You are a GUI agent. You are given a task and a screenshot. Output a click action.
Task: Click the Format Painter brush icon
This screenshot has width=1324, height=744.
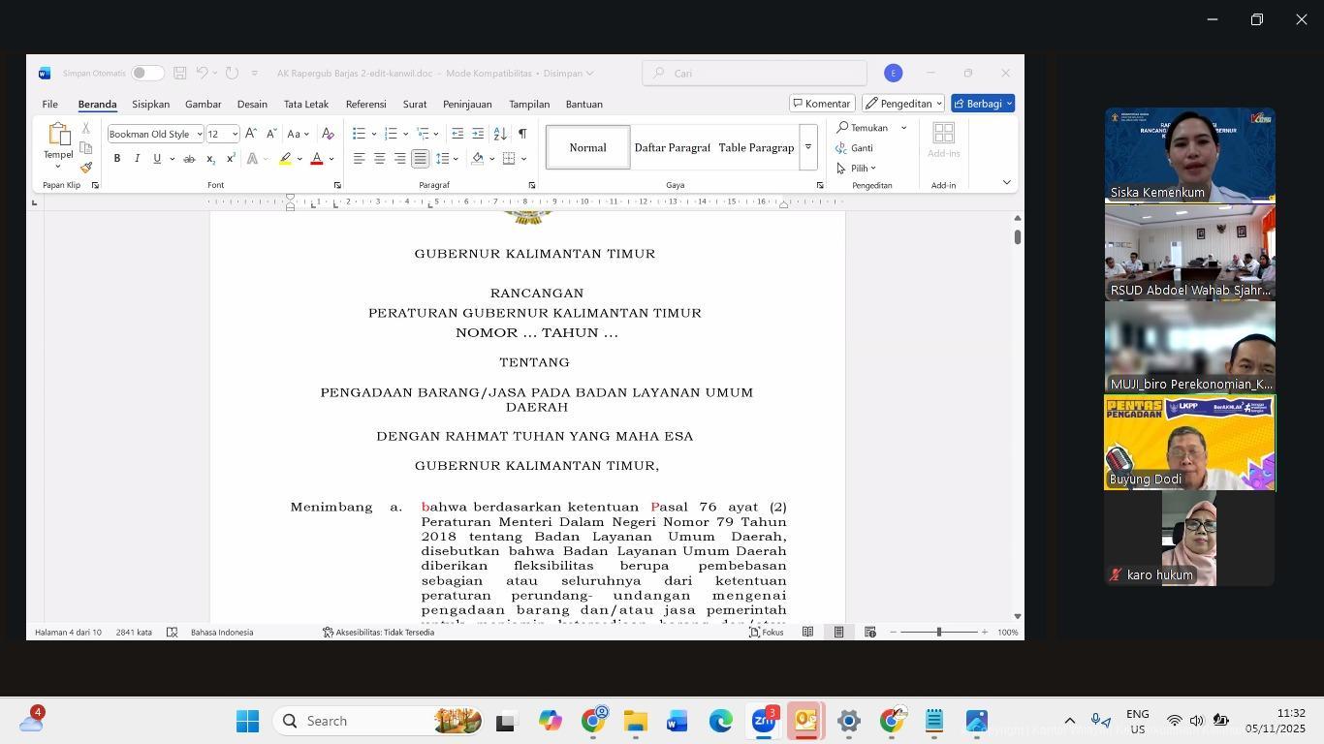86,168
